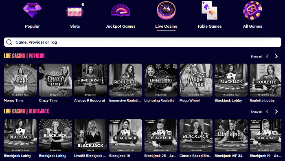
Task: Click the search magnifier icon
Action: pos(9,42)
